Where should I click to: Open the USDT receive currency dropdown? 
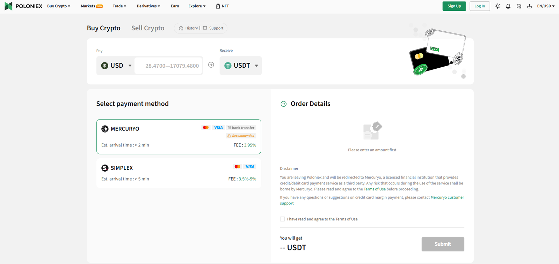tap(241, 66)
